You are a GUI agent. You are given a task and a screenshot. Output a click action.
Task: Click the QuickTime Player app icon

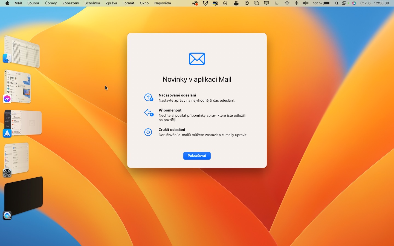(7, 216)
